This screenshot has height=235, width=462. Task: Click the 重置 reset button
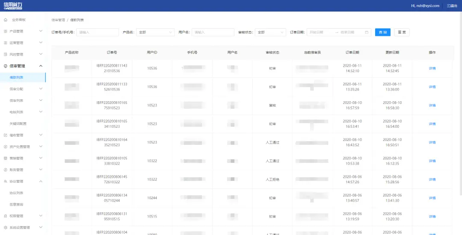click(x=402, y=32)
